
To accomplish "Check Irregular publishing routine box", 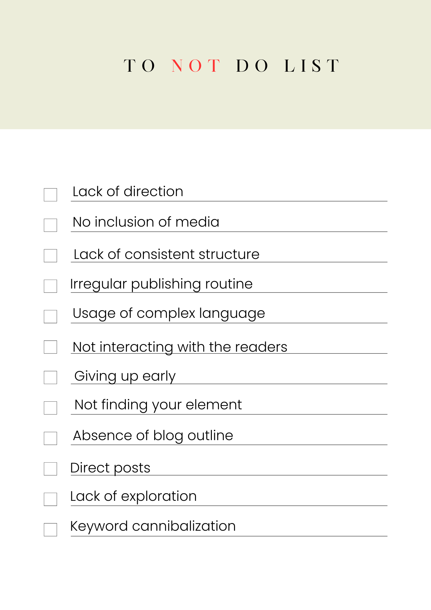I will click(50, 286).
